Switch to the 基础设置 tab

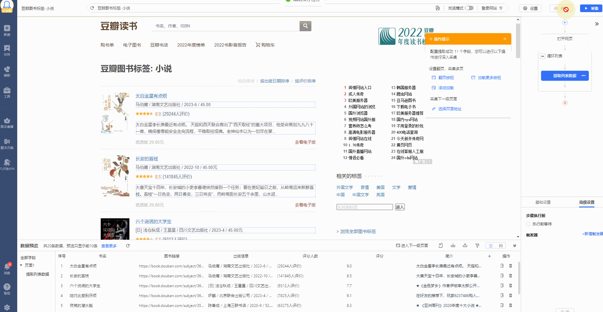pyautogui.click(x=543, y=202)
